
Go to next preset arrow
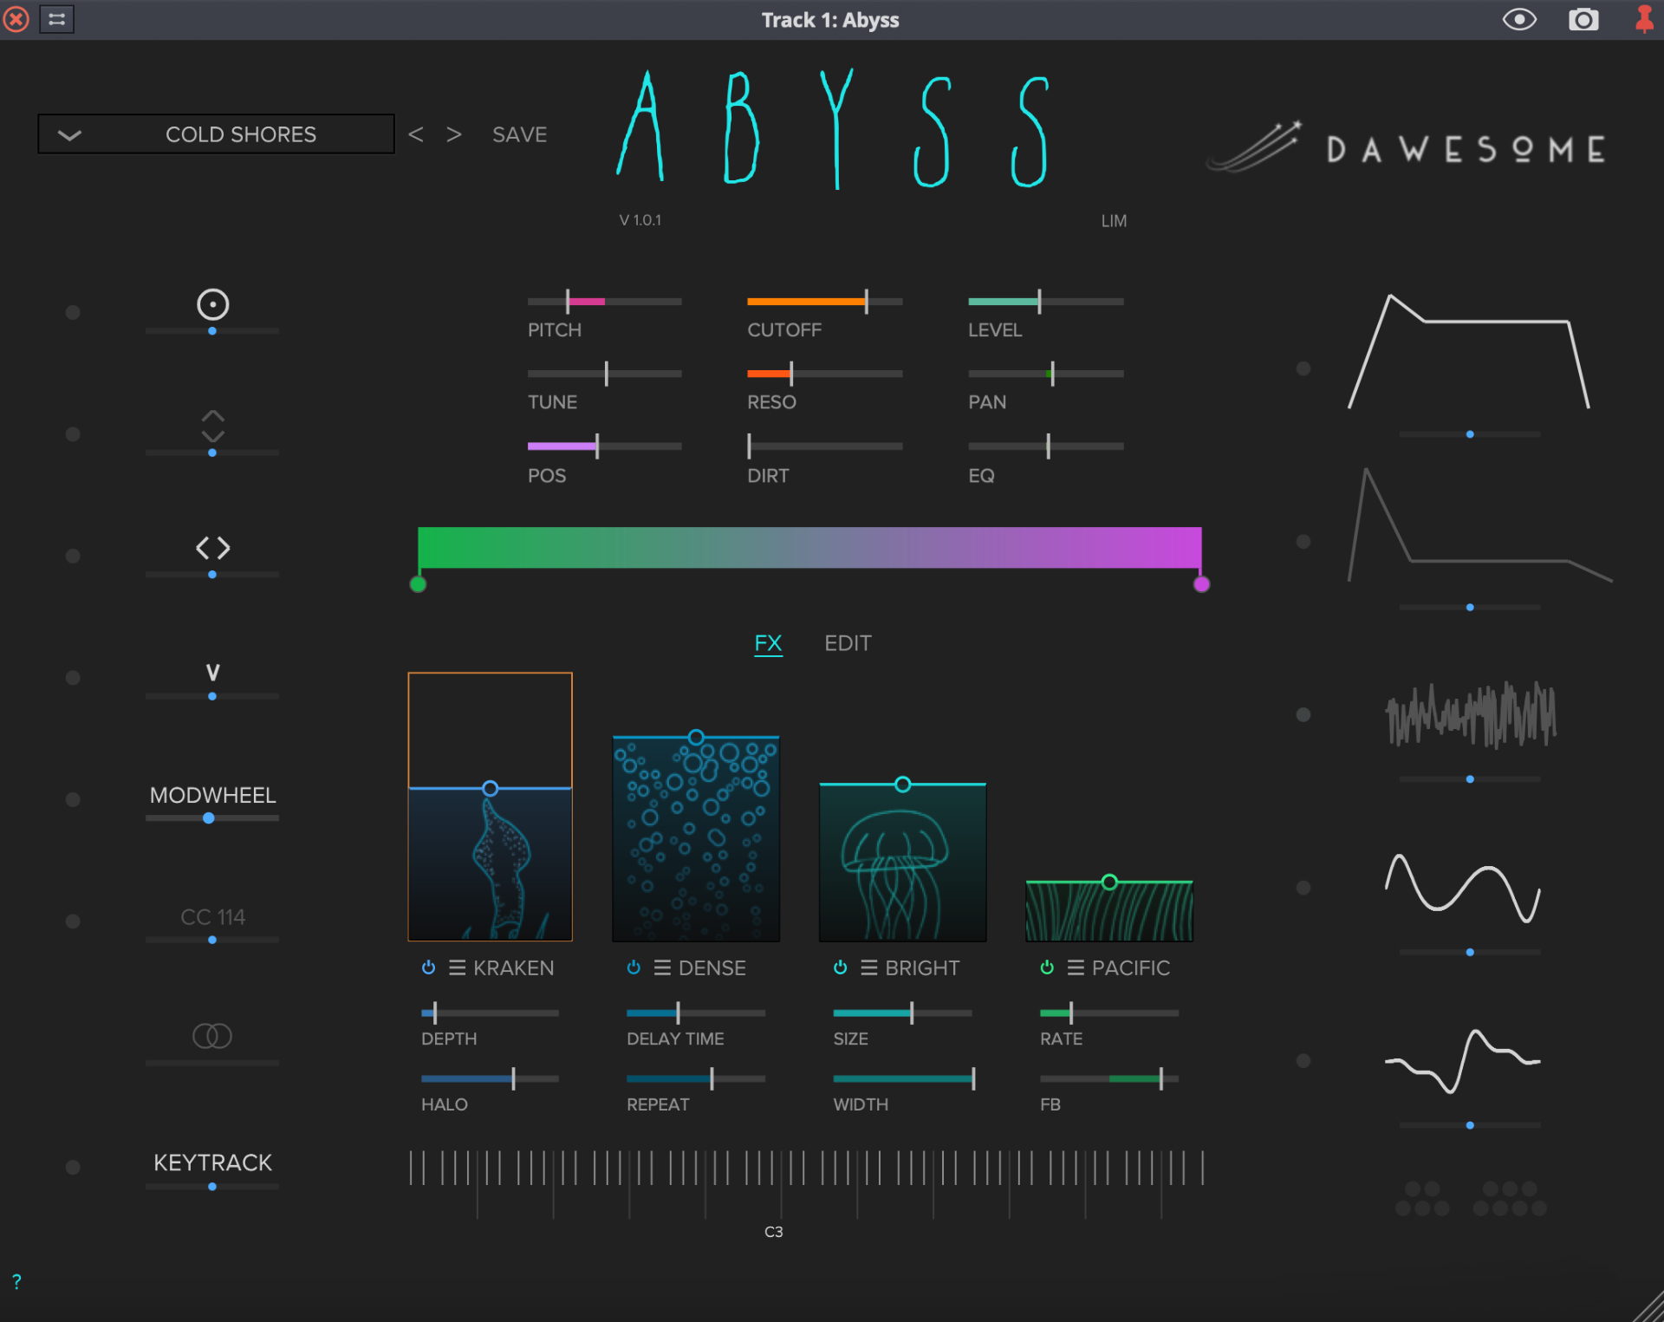pos(454,134)
